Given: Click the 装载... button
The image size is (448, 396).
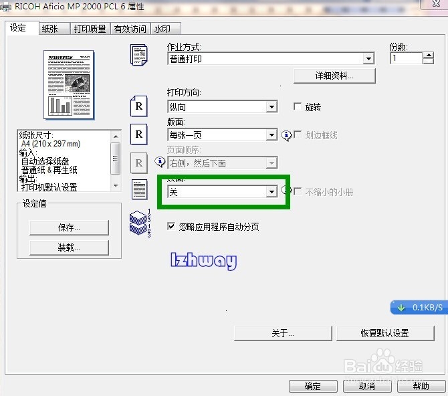Looking at the screenshot, I should (x=69, y=248).
